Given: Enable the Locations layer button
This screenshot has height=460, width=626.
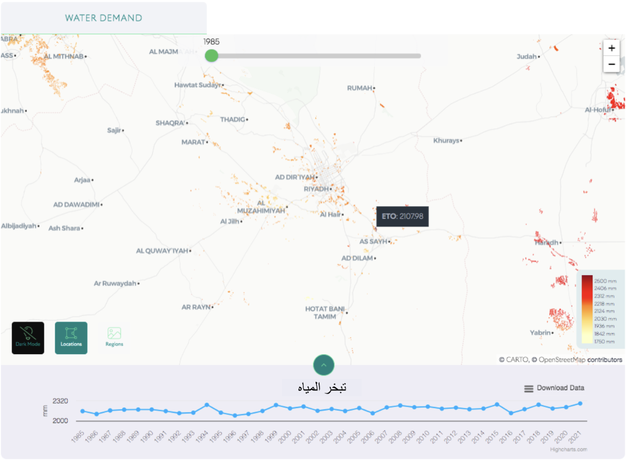Looking at the screenshot, I should pos(71,338).
